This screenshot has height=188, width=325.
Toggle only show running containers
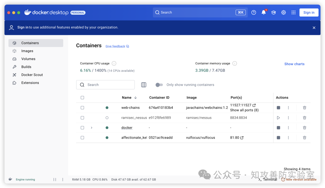pyautogui.click(x=159, y=85)
